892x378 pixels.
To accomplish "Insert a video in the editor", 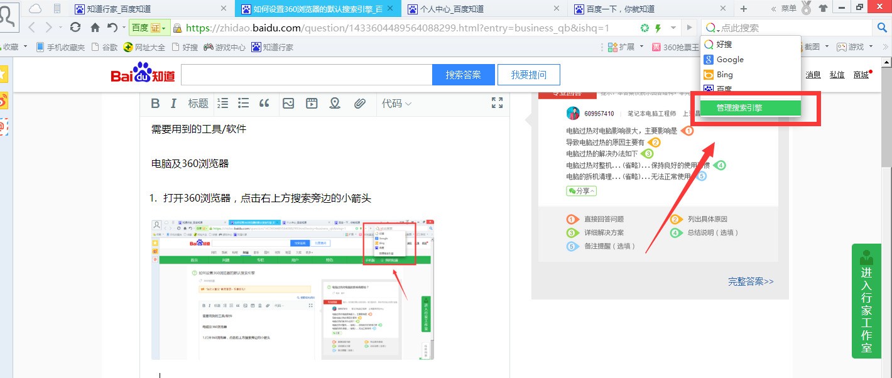I will tap(312, 104).
